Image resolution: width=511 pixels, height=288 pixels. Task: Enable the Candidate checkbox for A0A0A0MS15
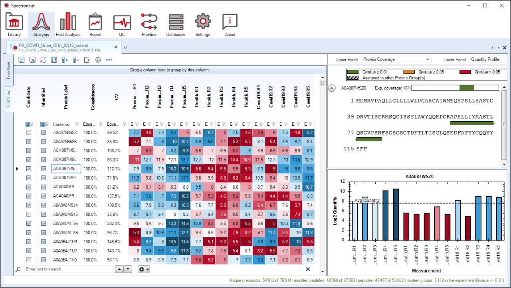click(x=29, y=214)
